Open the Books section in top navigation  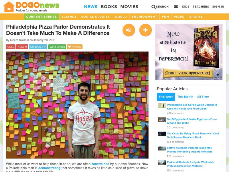pyautogui.click(x=109, y=7)
